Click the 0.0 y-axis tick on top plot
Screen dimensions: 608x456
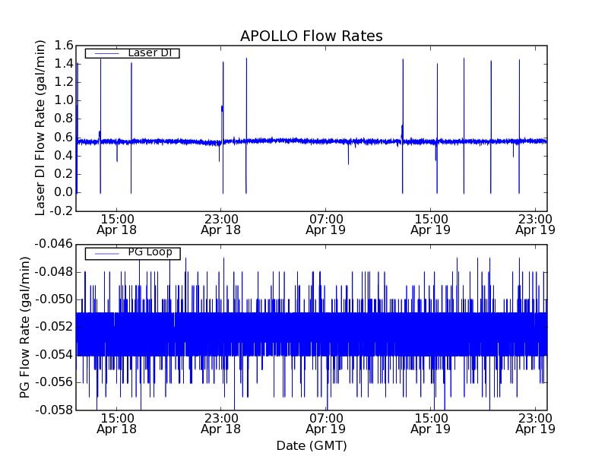63,193
